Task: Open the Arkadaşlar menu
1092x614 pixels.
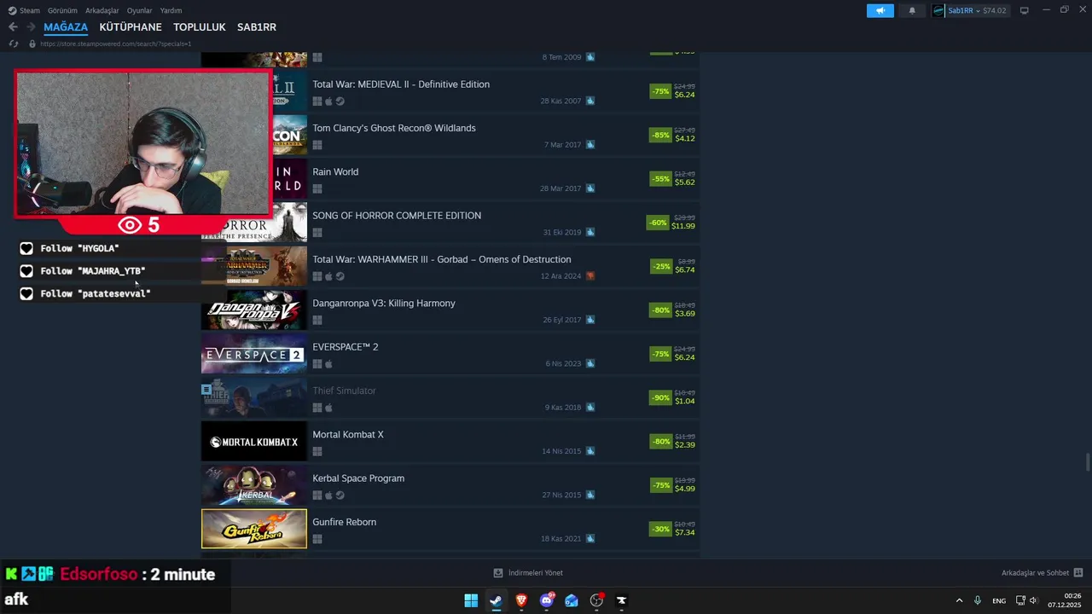Action: coord(102,10)
